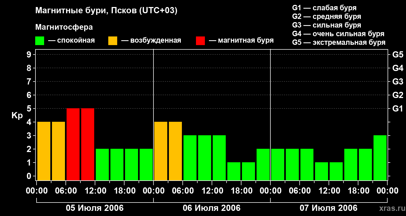This screenshot has height=216, width=406.
Task: Click the 'G3 — сильная буря' legend line
Action: click(327, 25)
